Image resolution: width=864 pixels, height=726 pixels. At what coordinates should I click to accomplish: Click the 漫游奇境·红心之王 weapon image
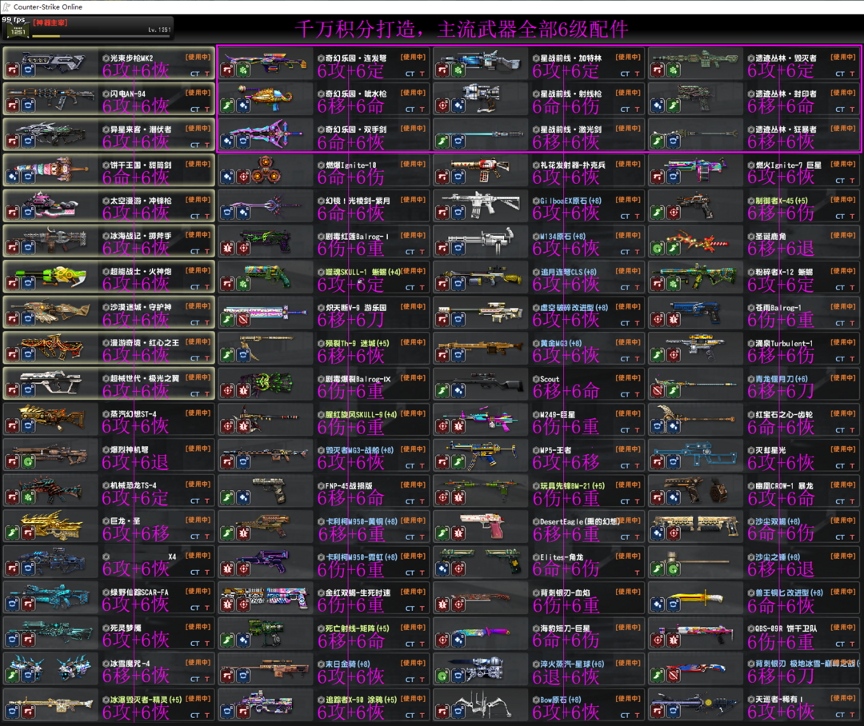click(x=50, y=348)
